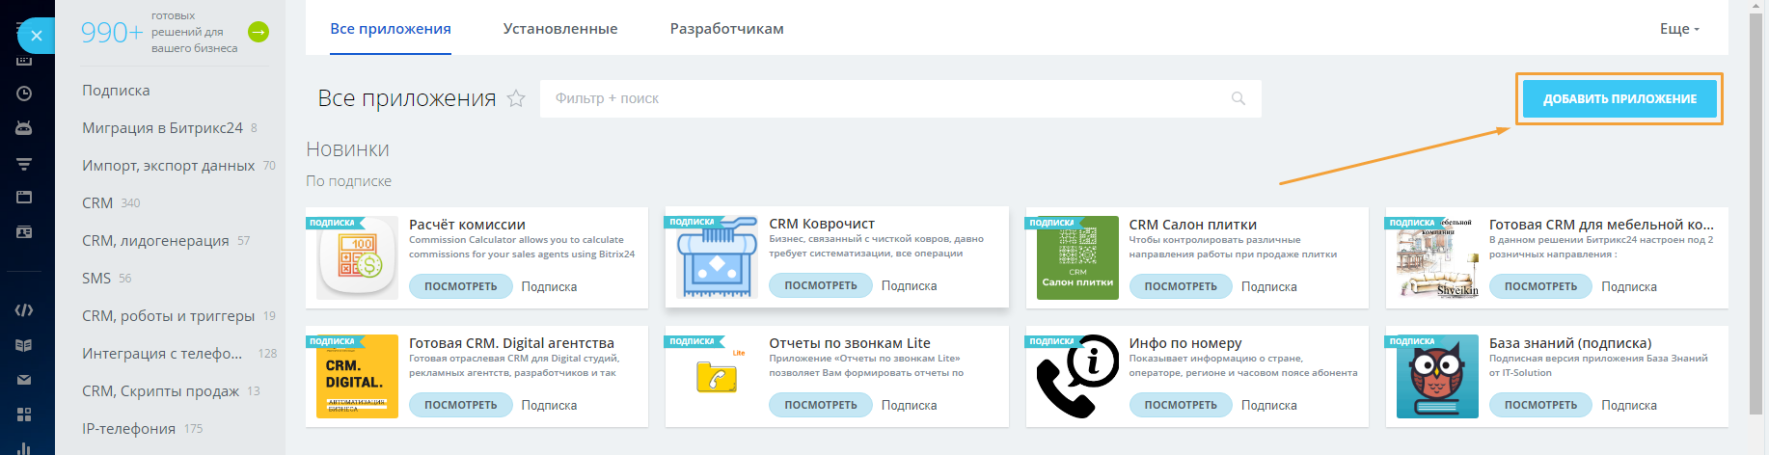The width and height of the screenshot is (1769, 455).
Task: Click Посмотреть for База знаний (подписка)
Action: click(x=1540, y=405)
